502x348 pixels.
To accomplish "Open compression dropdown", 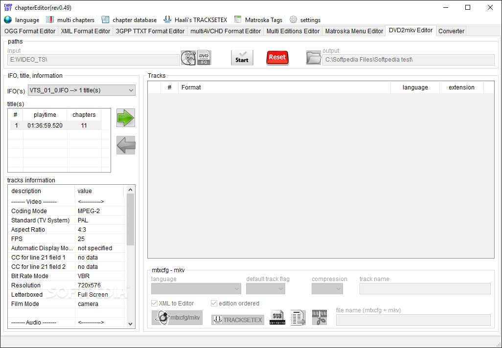I will [x=327, y=288].
